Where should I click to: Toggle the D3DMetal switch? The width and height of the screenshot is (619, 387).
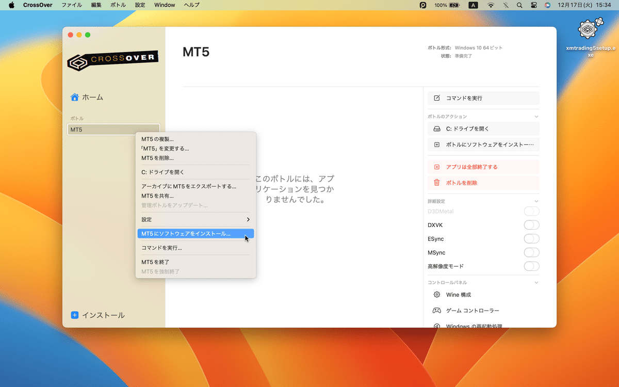pos(531,211)
